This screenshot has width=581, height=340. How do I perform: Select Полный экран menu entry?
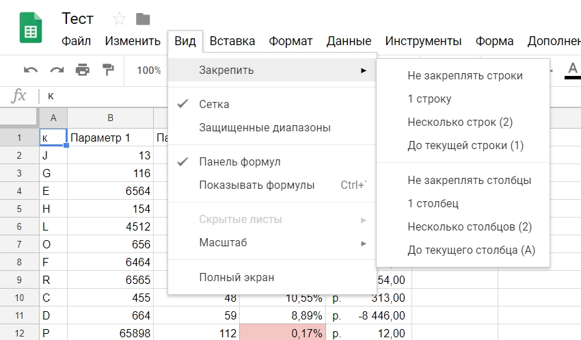(237, 277)
